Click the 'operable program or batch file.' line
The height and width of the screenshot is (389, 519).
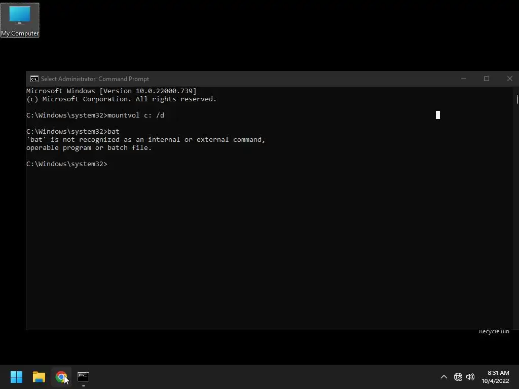tap(89, 147)
